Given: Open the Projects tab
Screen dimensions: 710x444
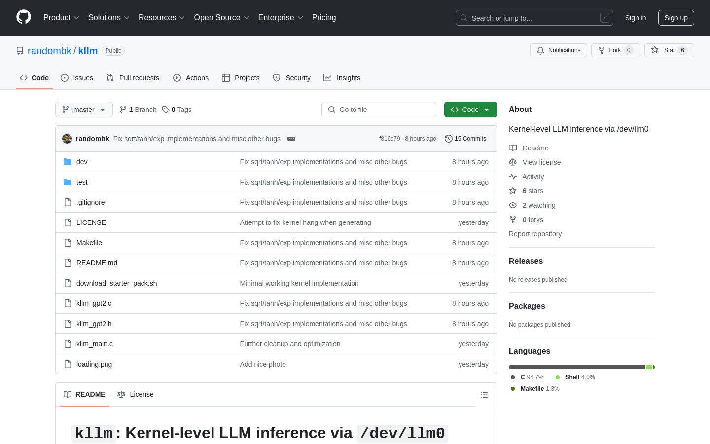Looking at the screenshot, I should click(x=241, y=78).
